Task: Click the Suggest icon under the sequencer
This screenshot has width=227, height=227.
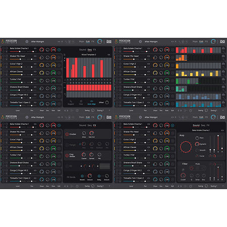Action: [71, 101]
